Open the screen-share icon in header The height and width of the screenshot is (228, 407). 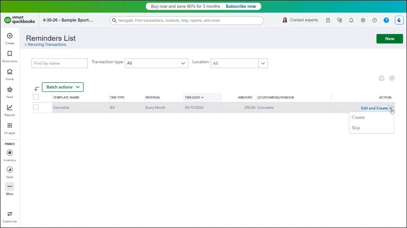(340, 20)
